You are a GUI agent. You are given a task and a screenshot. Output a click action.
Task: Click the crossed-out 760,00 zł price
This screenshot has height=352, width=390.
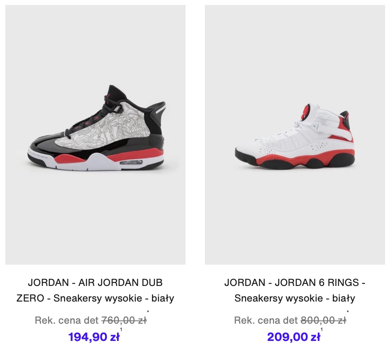coord(124,320)
